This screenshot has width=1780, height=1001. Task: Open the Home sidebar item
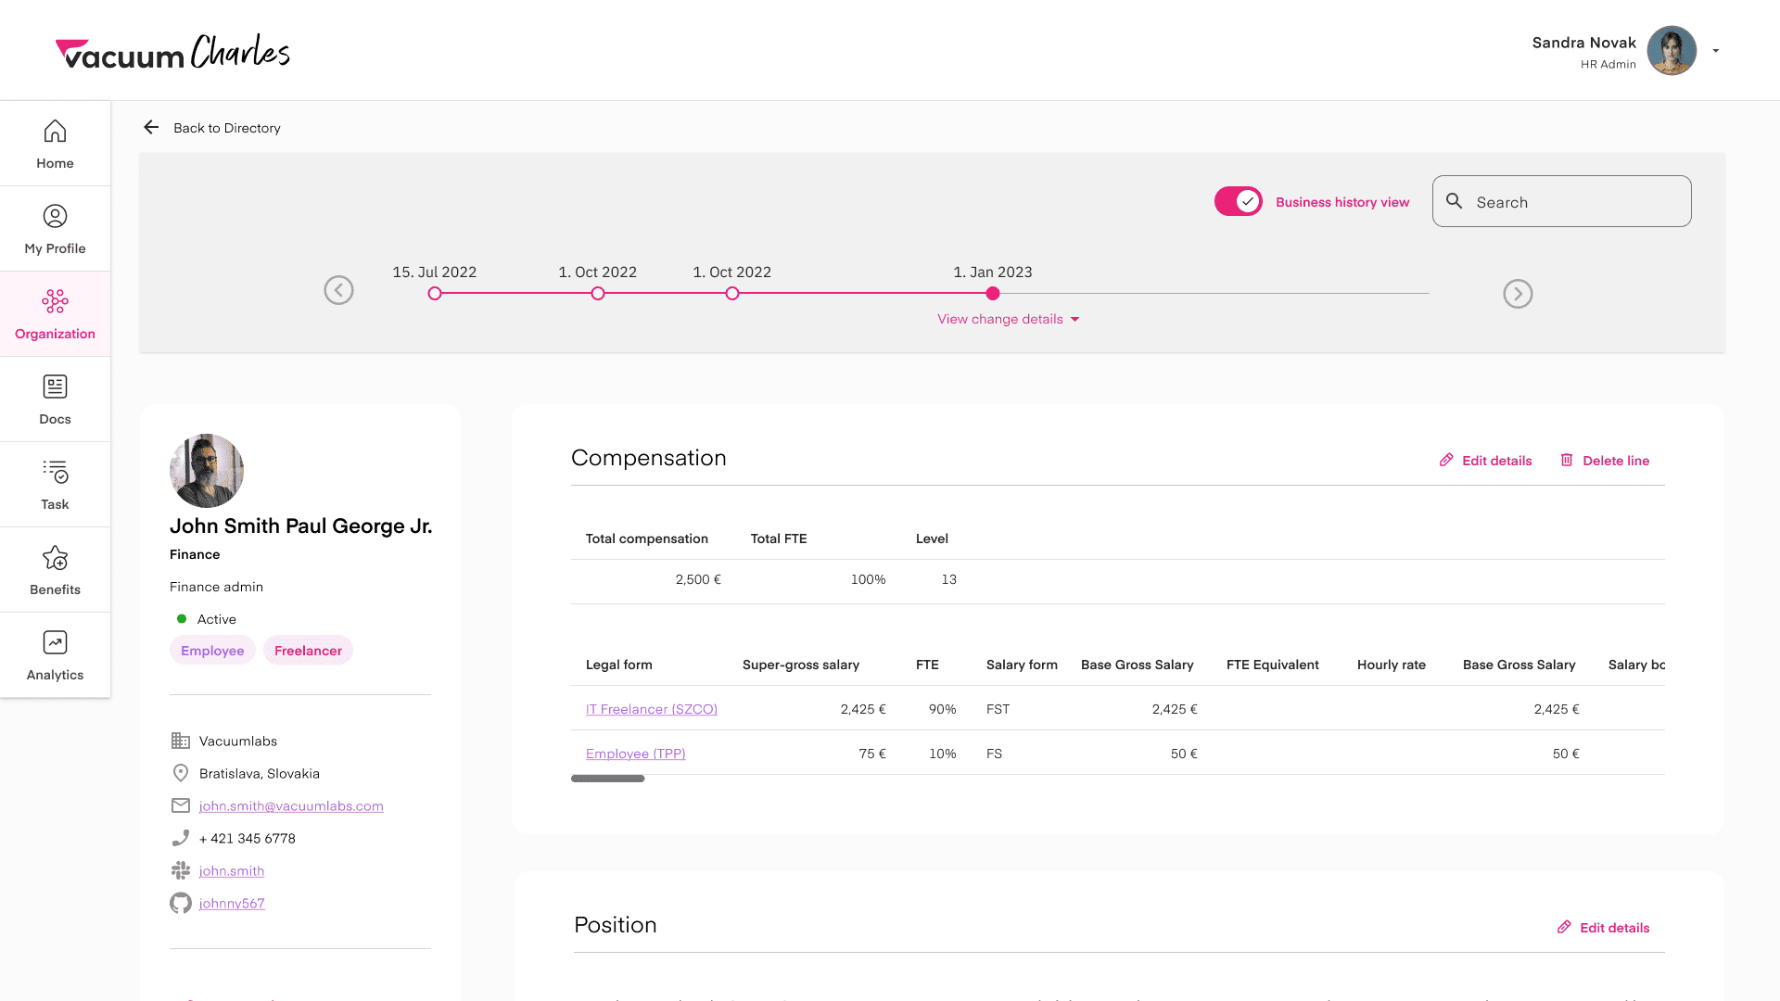click(x=55, y=144)
